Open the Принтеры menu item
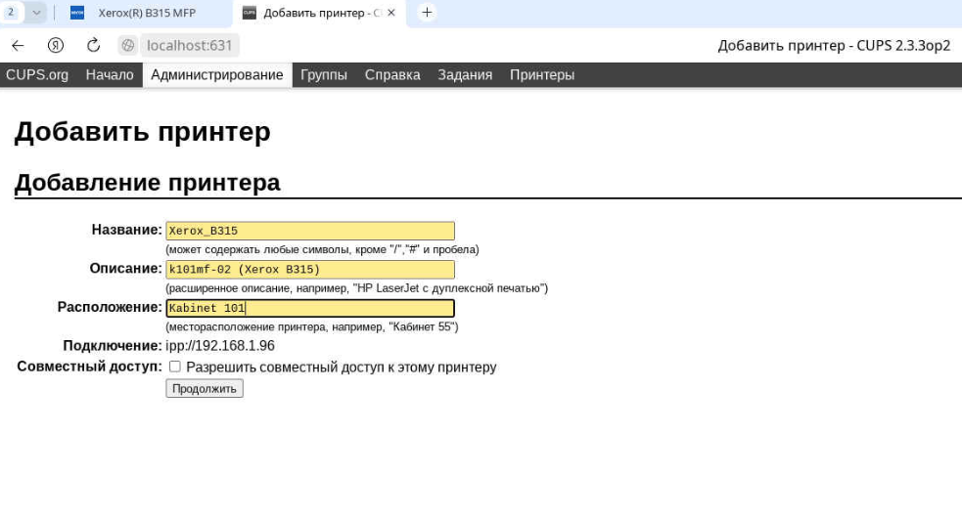The image size is (962, 519). coord(542,74)
